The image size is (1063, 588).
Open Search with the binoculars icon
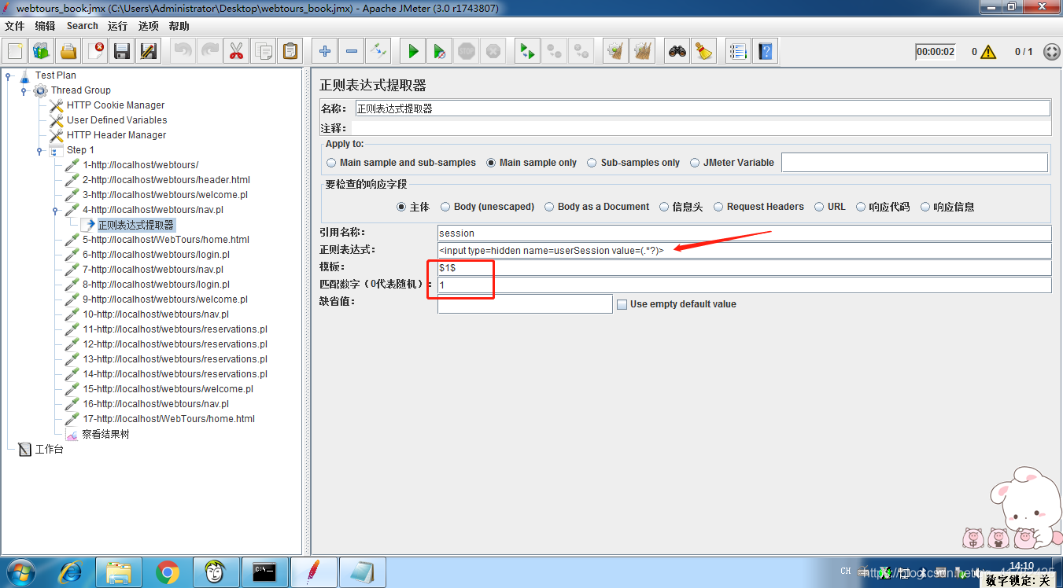click(677, 52)
